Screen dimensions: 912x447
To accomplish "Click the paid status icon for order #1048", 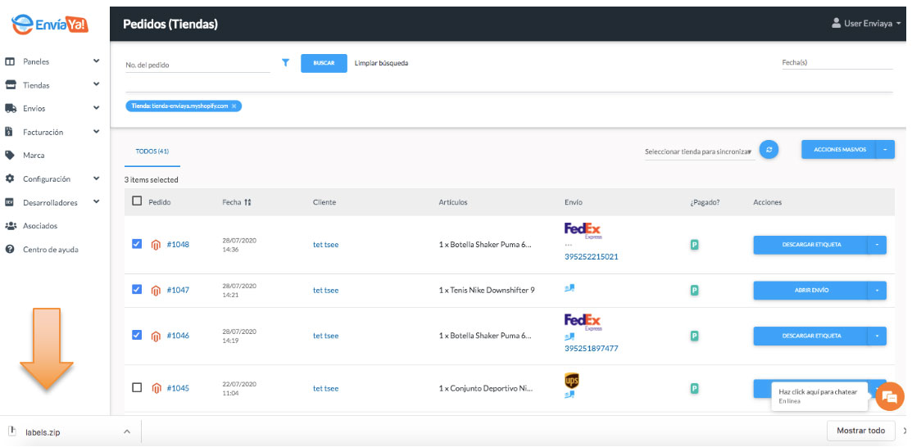I will click(x=694, y=245).
